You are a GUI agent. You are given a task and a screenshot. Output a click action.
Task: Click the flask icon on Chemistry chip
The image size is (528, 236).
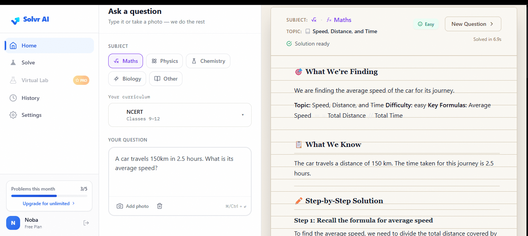click(x=194, y=61)
